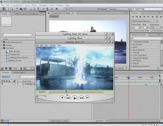Select the Eraser tool
The image size is (163, 126).
(52, 9)
